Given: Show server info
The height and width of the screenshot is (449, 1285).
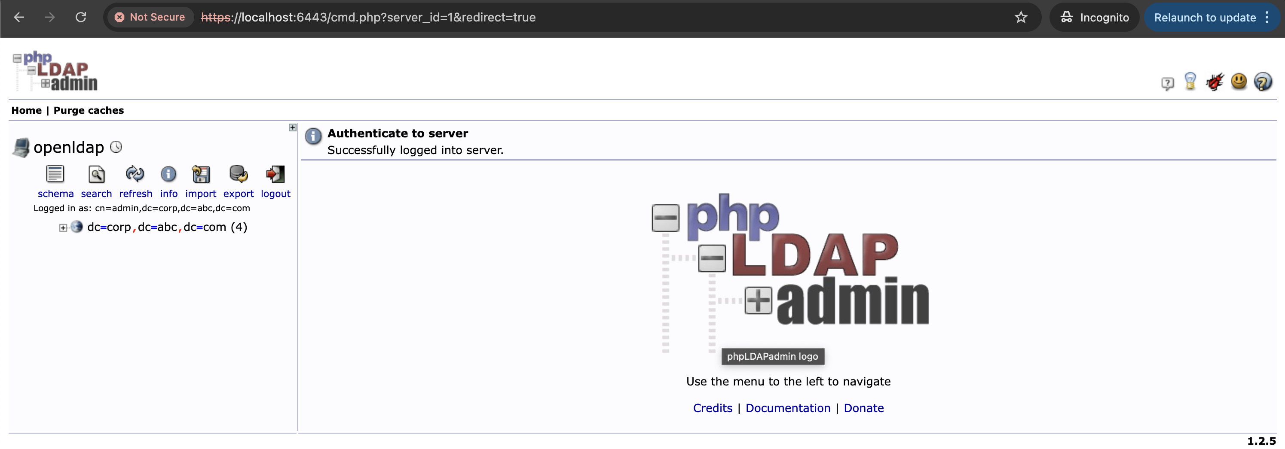Looking at the screenshot, I should point(168,174).
